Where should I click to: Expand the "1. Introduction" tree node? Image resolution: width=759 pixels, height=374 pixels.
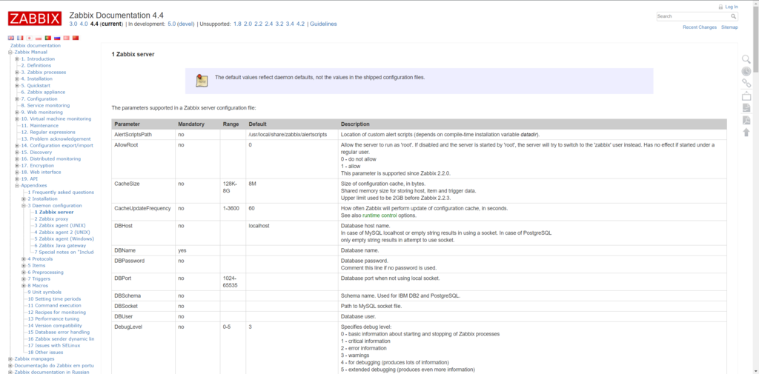click(x=17, y=59)
